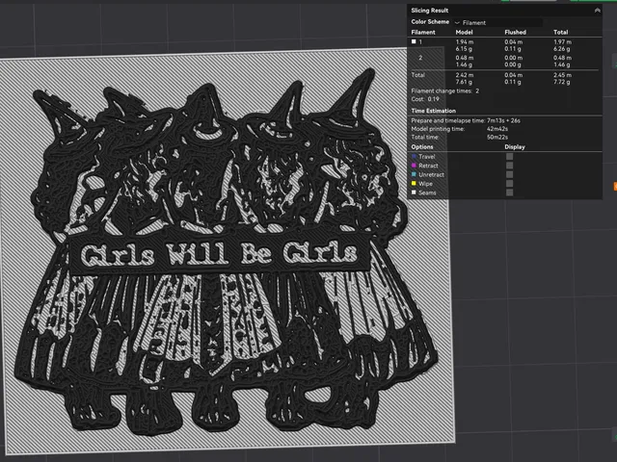
Task: Click the Options section heading
Action: tap(422, 147)
